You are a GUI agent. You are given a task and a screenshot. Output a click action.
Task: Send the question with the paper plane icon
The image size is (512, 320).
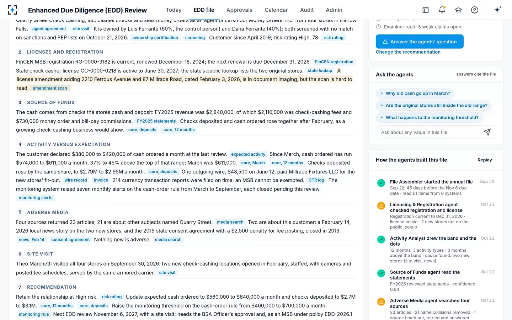click(487, 132)
